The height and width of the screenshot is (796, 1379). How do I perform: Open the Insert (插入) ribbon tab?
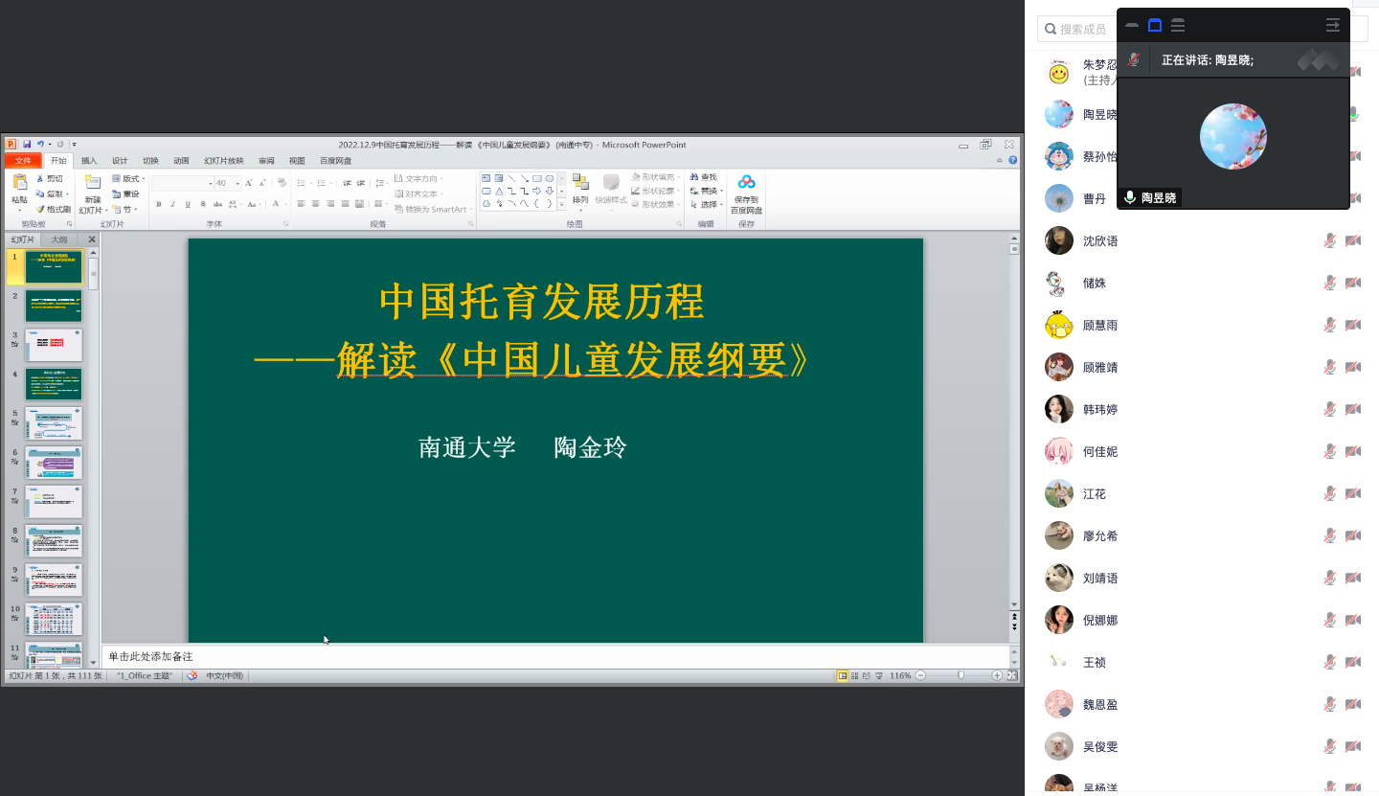(89, 161)
